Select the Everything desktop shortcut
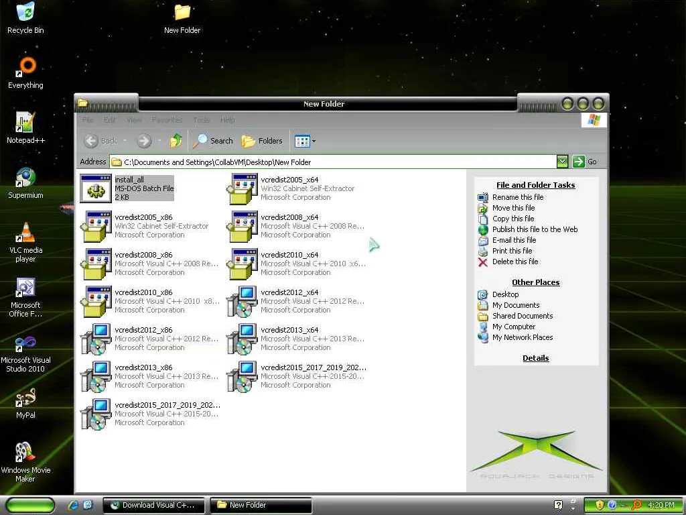The image size is (686, 515). [25, 73]
